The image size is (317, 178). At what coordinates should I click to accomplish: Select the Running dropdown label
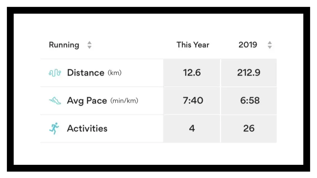tap(64, 45)
